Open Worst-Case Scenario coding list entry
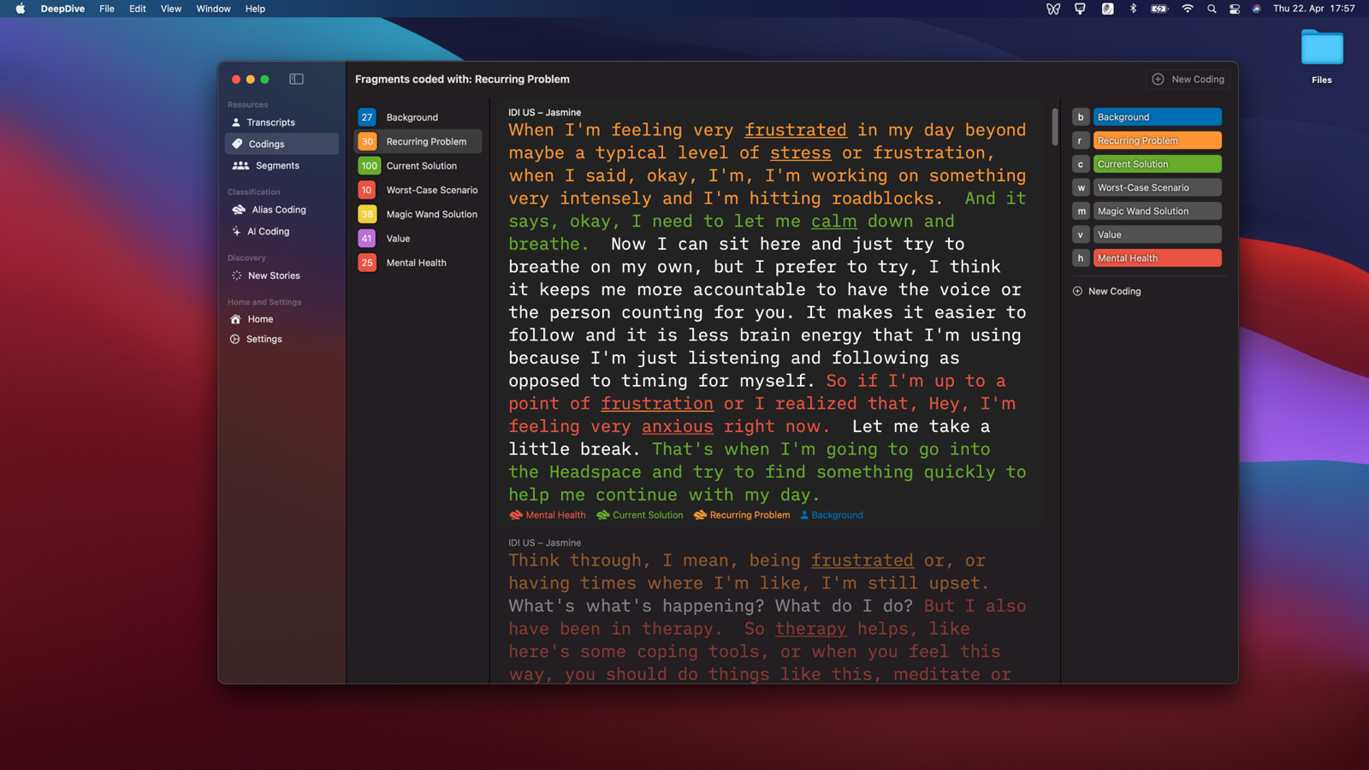This screenshot has height=770, width=1369. click(x=418, y=190)
